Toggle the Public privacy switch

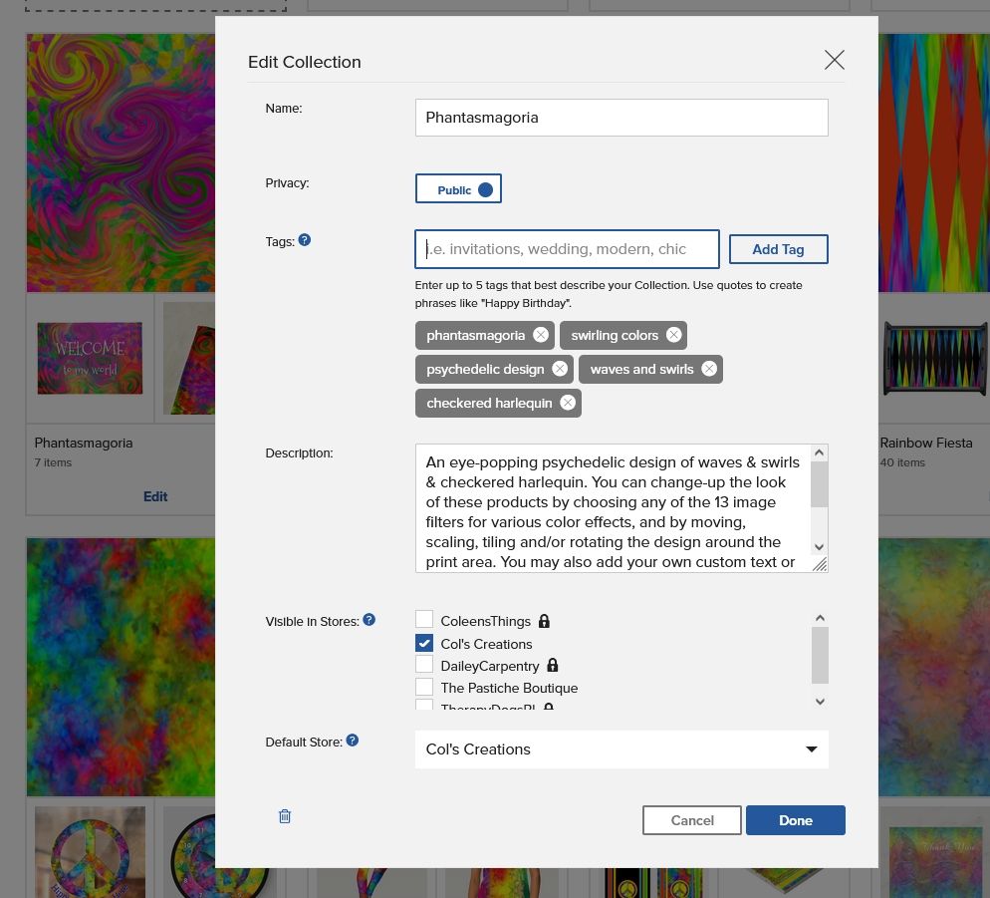click(458, 189)
